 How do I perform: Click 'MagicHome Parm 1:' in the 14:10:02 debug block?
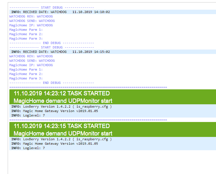[x=26, y=30]
